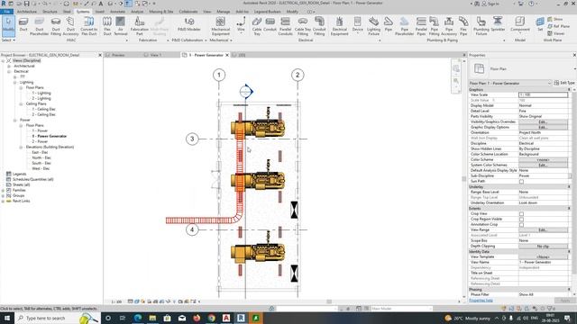Expand the Revit Links node
577x324 pixels.
point(4,202)
